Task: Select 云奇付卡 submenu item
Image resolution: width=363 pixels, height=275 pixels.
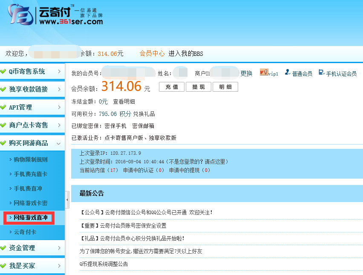Action: 25,232
